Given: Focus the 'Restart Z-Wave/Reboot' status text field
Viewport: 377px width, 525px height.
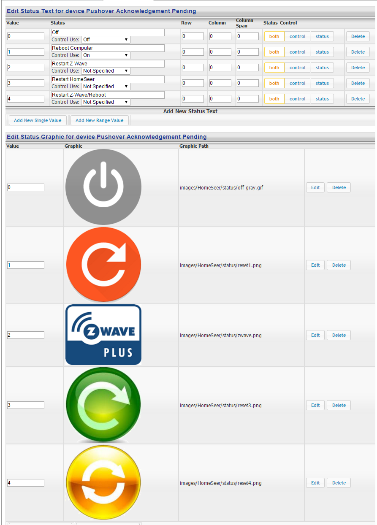Looking at the screenshot, I should (108, 95).
